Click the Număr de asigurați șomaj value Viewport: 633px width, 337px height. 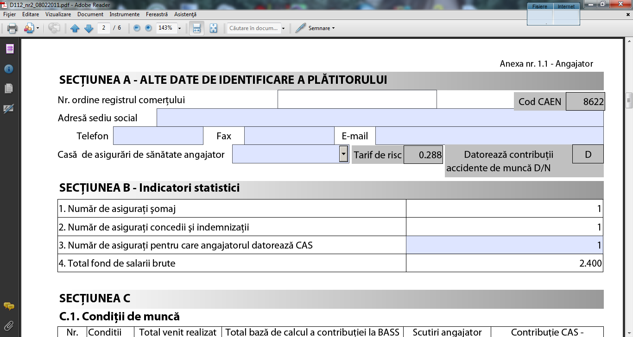point(505,208)
